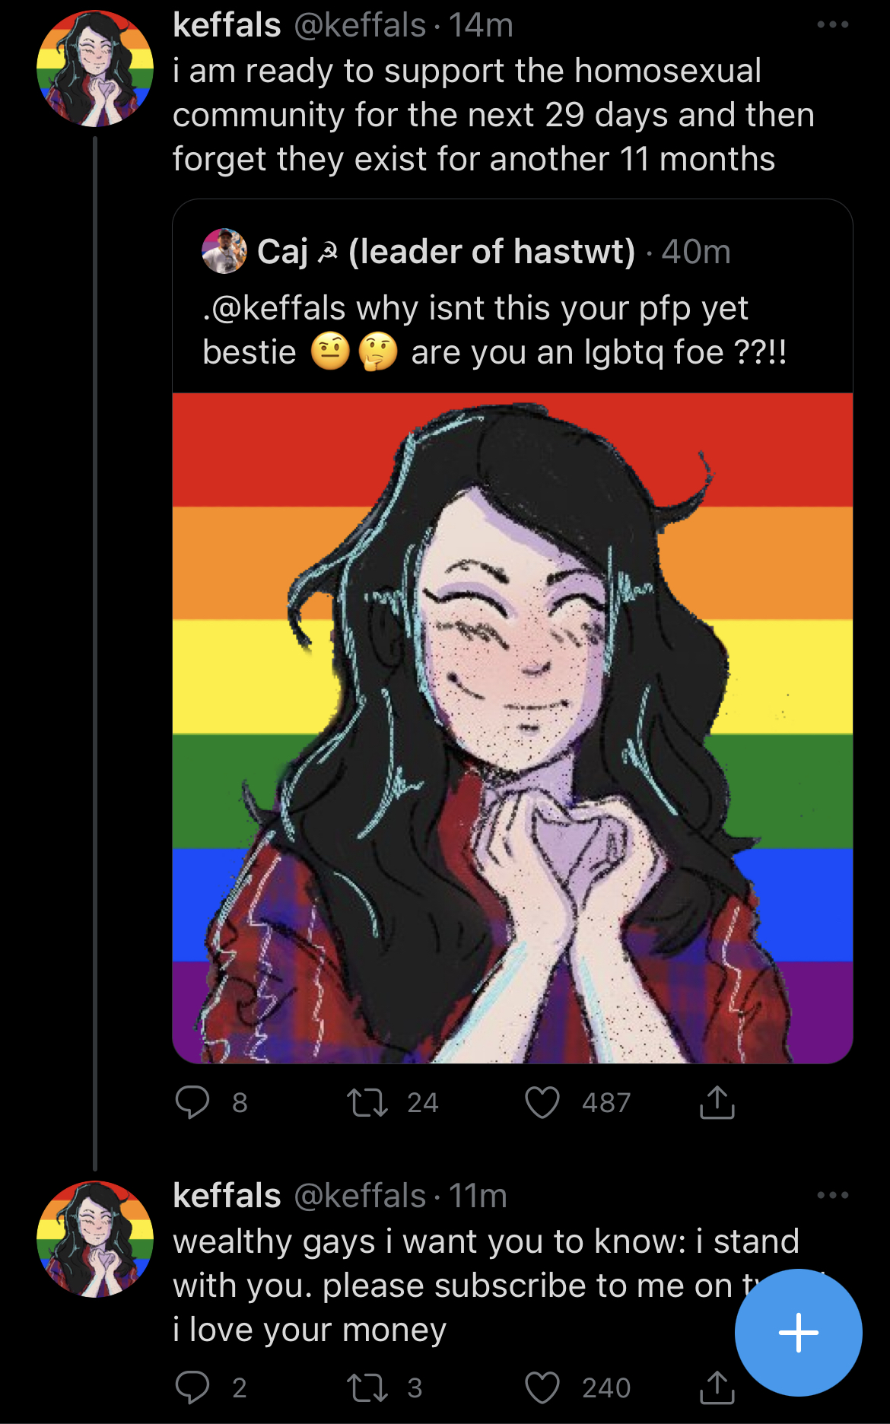Viewport: 890px width, 1424px height.
Task: Open more options on the 11m tweet
Action: click(832, 1195)
